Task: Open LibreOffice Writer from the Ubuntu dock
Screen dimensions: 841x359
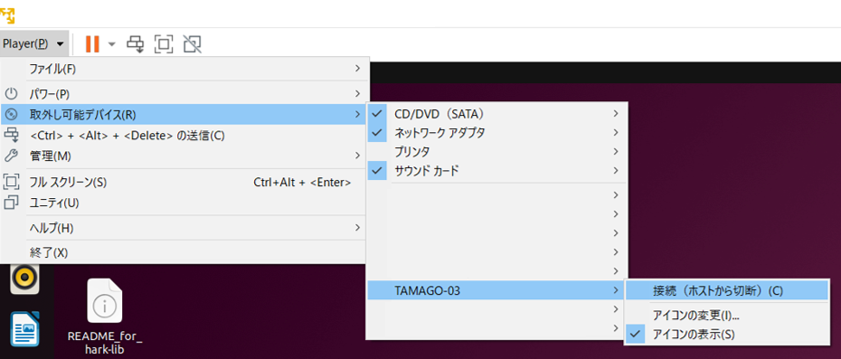Action: tap(25, 328)
